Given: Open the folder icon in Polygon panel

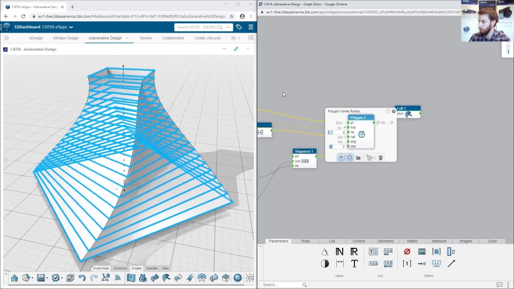Looking at the screenshot, I should (358, 157).
